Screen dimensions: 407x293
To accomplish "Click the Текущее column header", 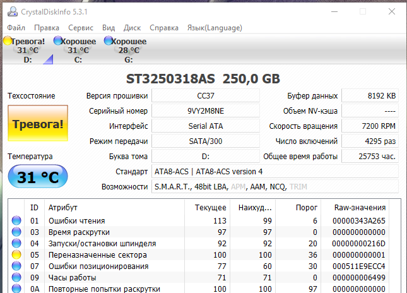I will tap(208, 208).
